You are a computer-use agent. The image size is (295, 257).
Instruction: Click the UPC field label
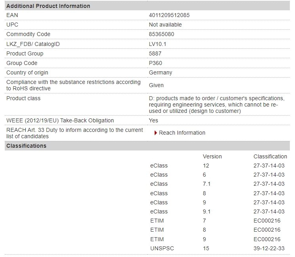pos(12,25)
